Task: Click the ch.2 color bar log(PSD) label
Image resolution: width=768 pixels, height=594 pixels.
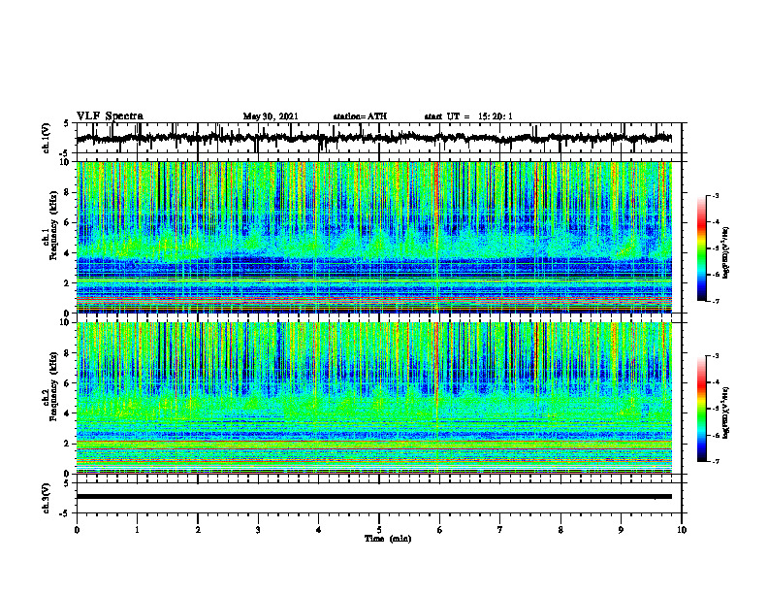Action: (x=725, y=412)
